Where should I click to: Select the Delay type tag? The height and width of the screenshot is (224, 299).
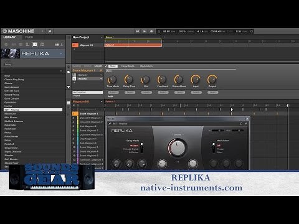tap(7, 65)
